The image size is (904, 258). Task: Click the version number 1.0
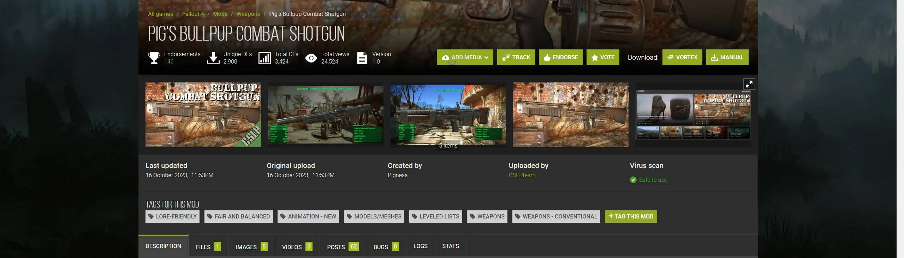pyautogui.click(x=376, y=62)
